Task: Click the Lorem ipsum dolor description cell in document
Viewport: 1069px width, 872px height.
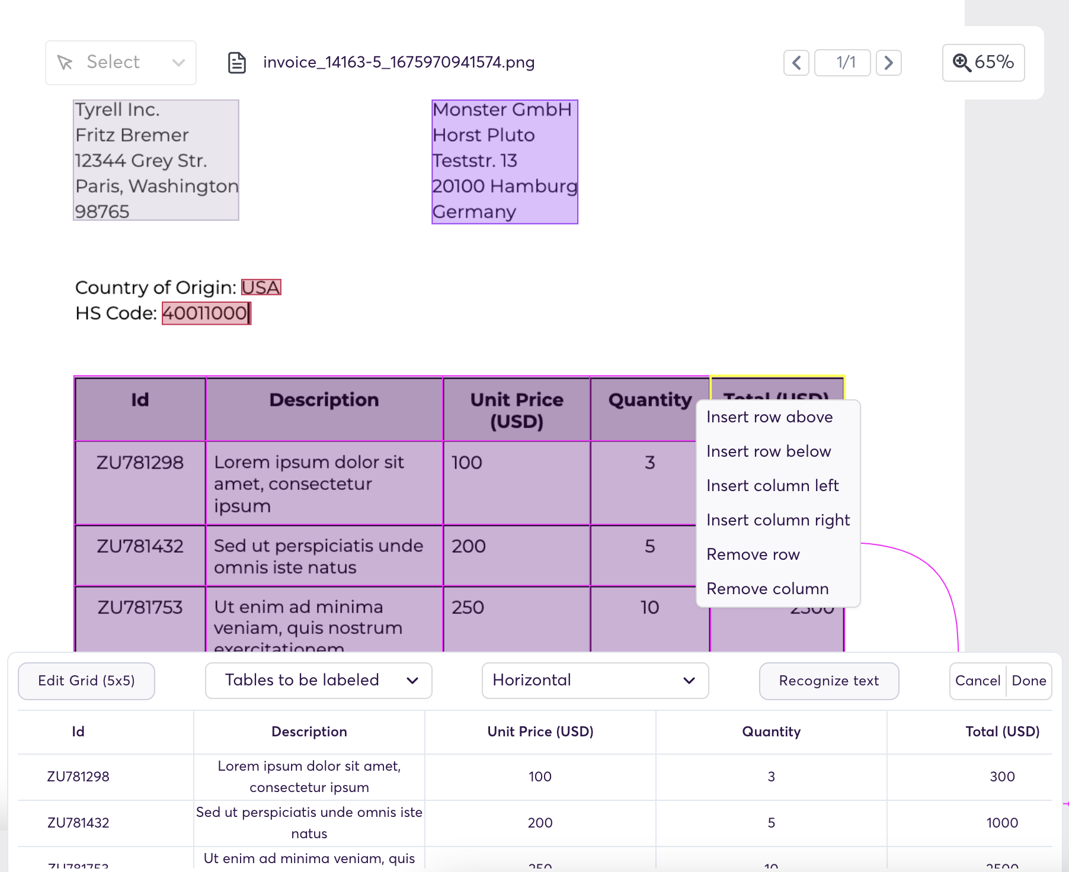Action: tap(324, 483)
